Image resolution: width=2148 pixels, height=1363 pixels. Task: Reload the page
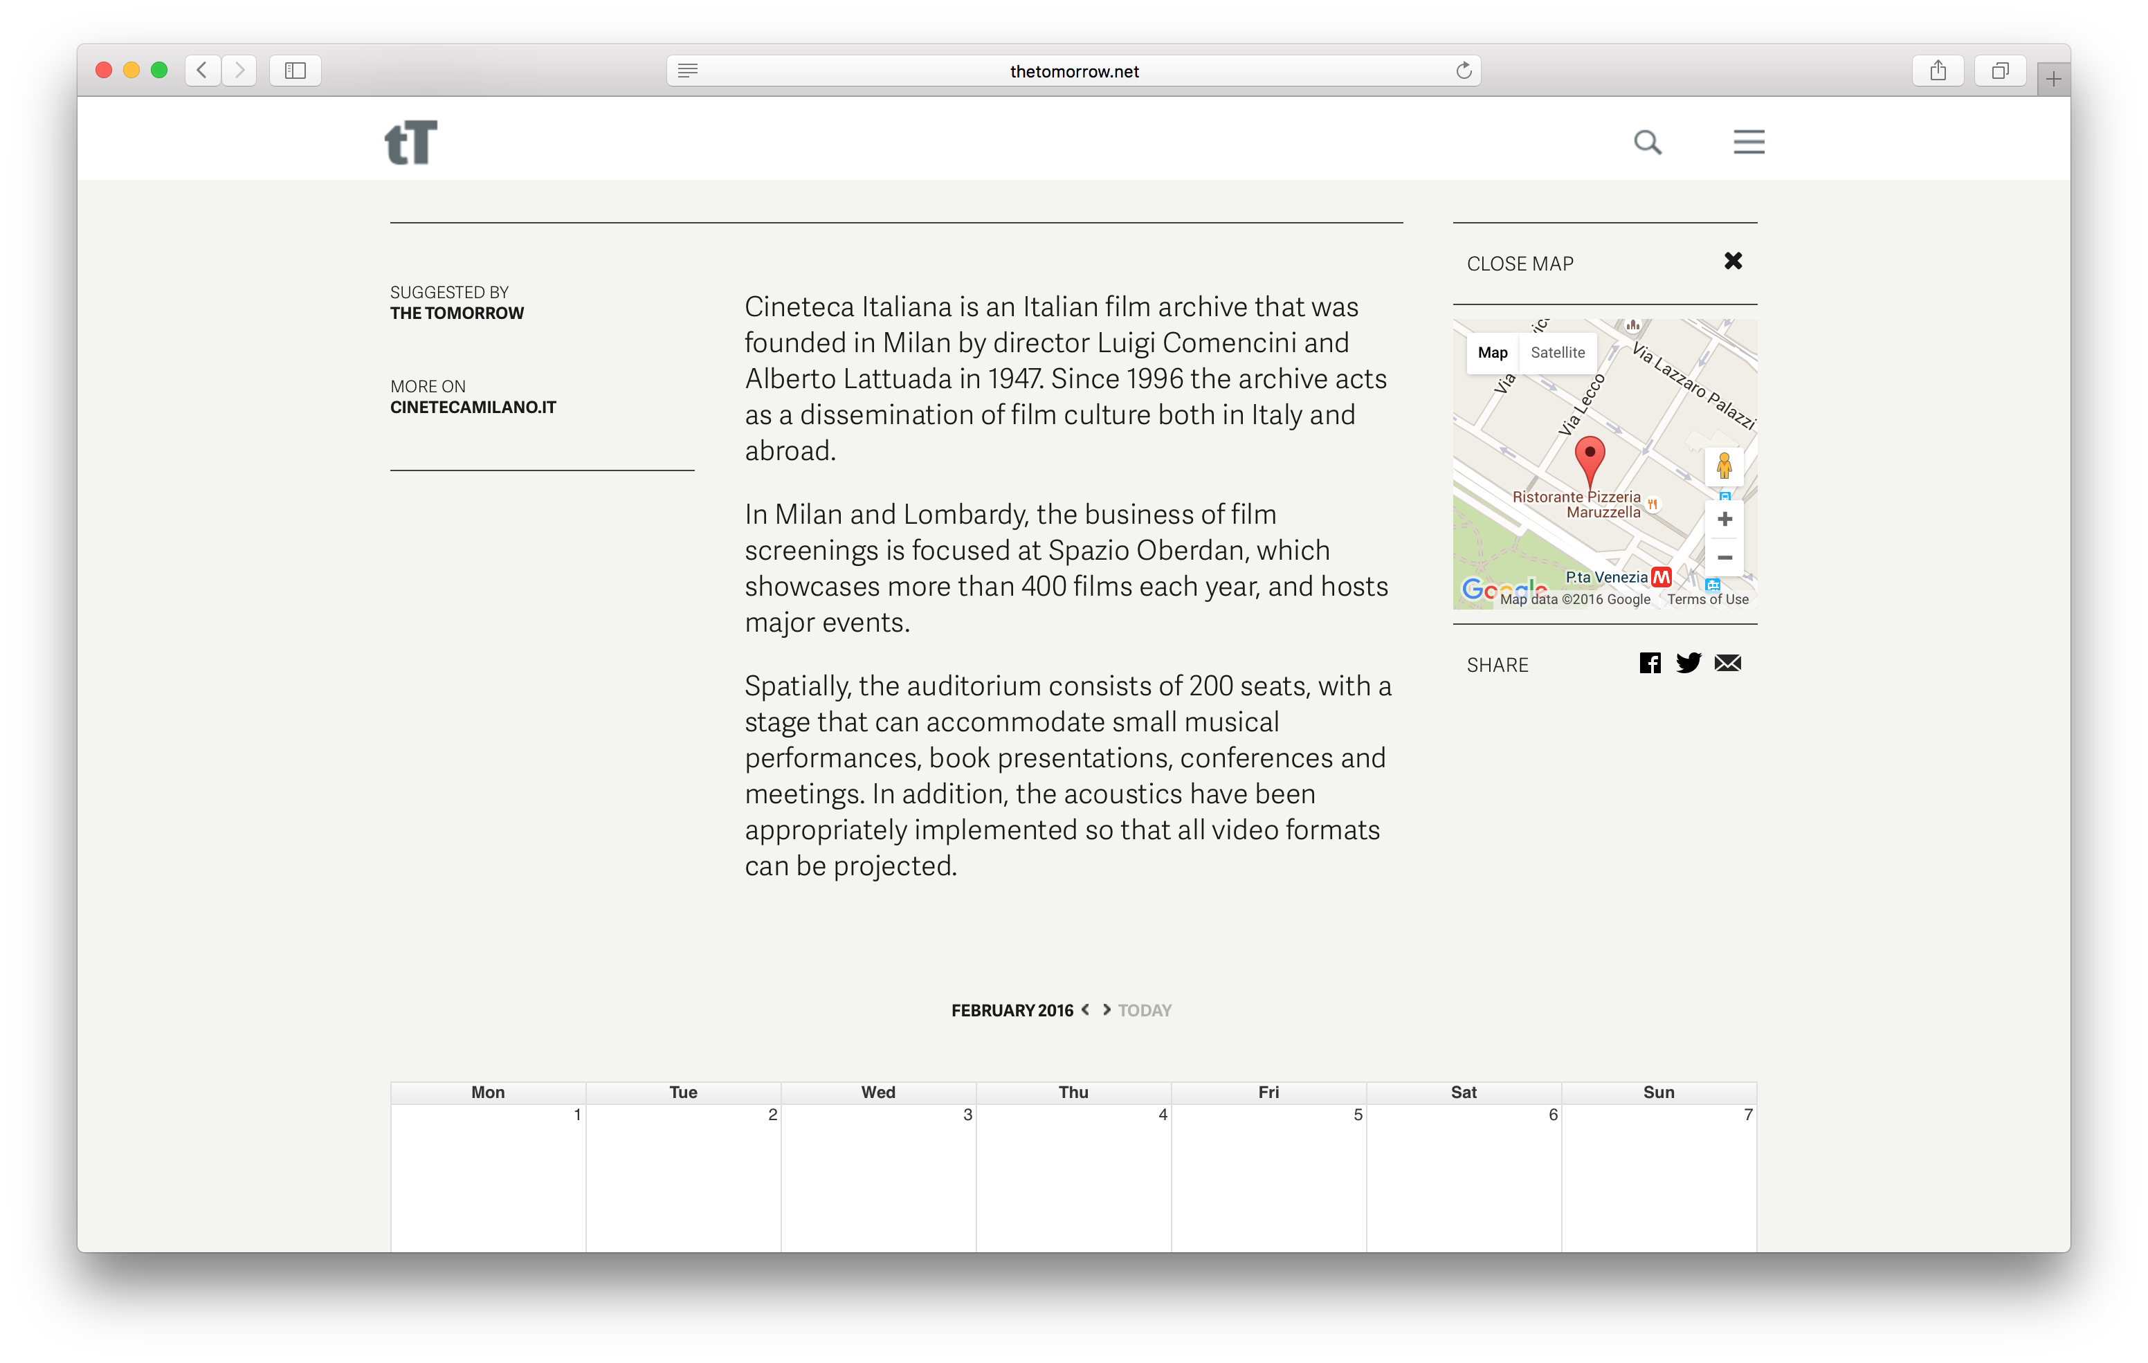pos(1463,71)
